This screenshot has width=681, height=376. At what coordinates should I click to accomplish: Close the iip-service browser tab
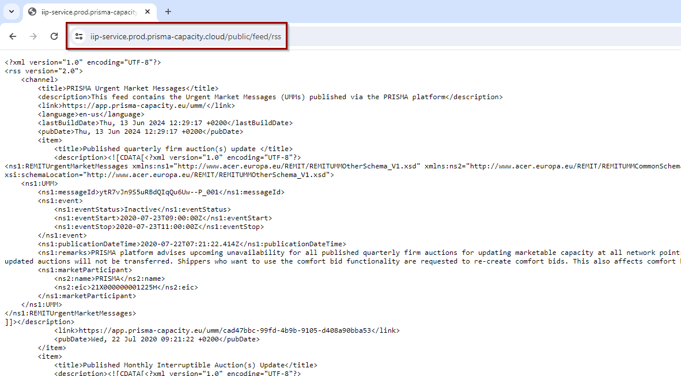[147, 12]
